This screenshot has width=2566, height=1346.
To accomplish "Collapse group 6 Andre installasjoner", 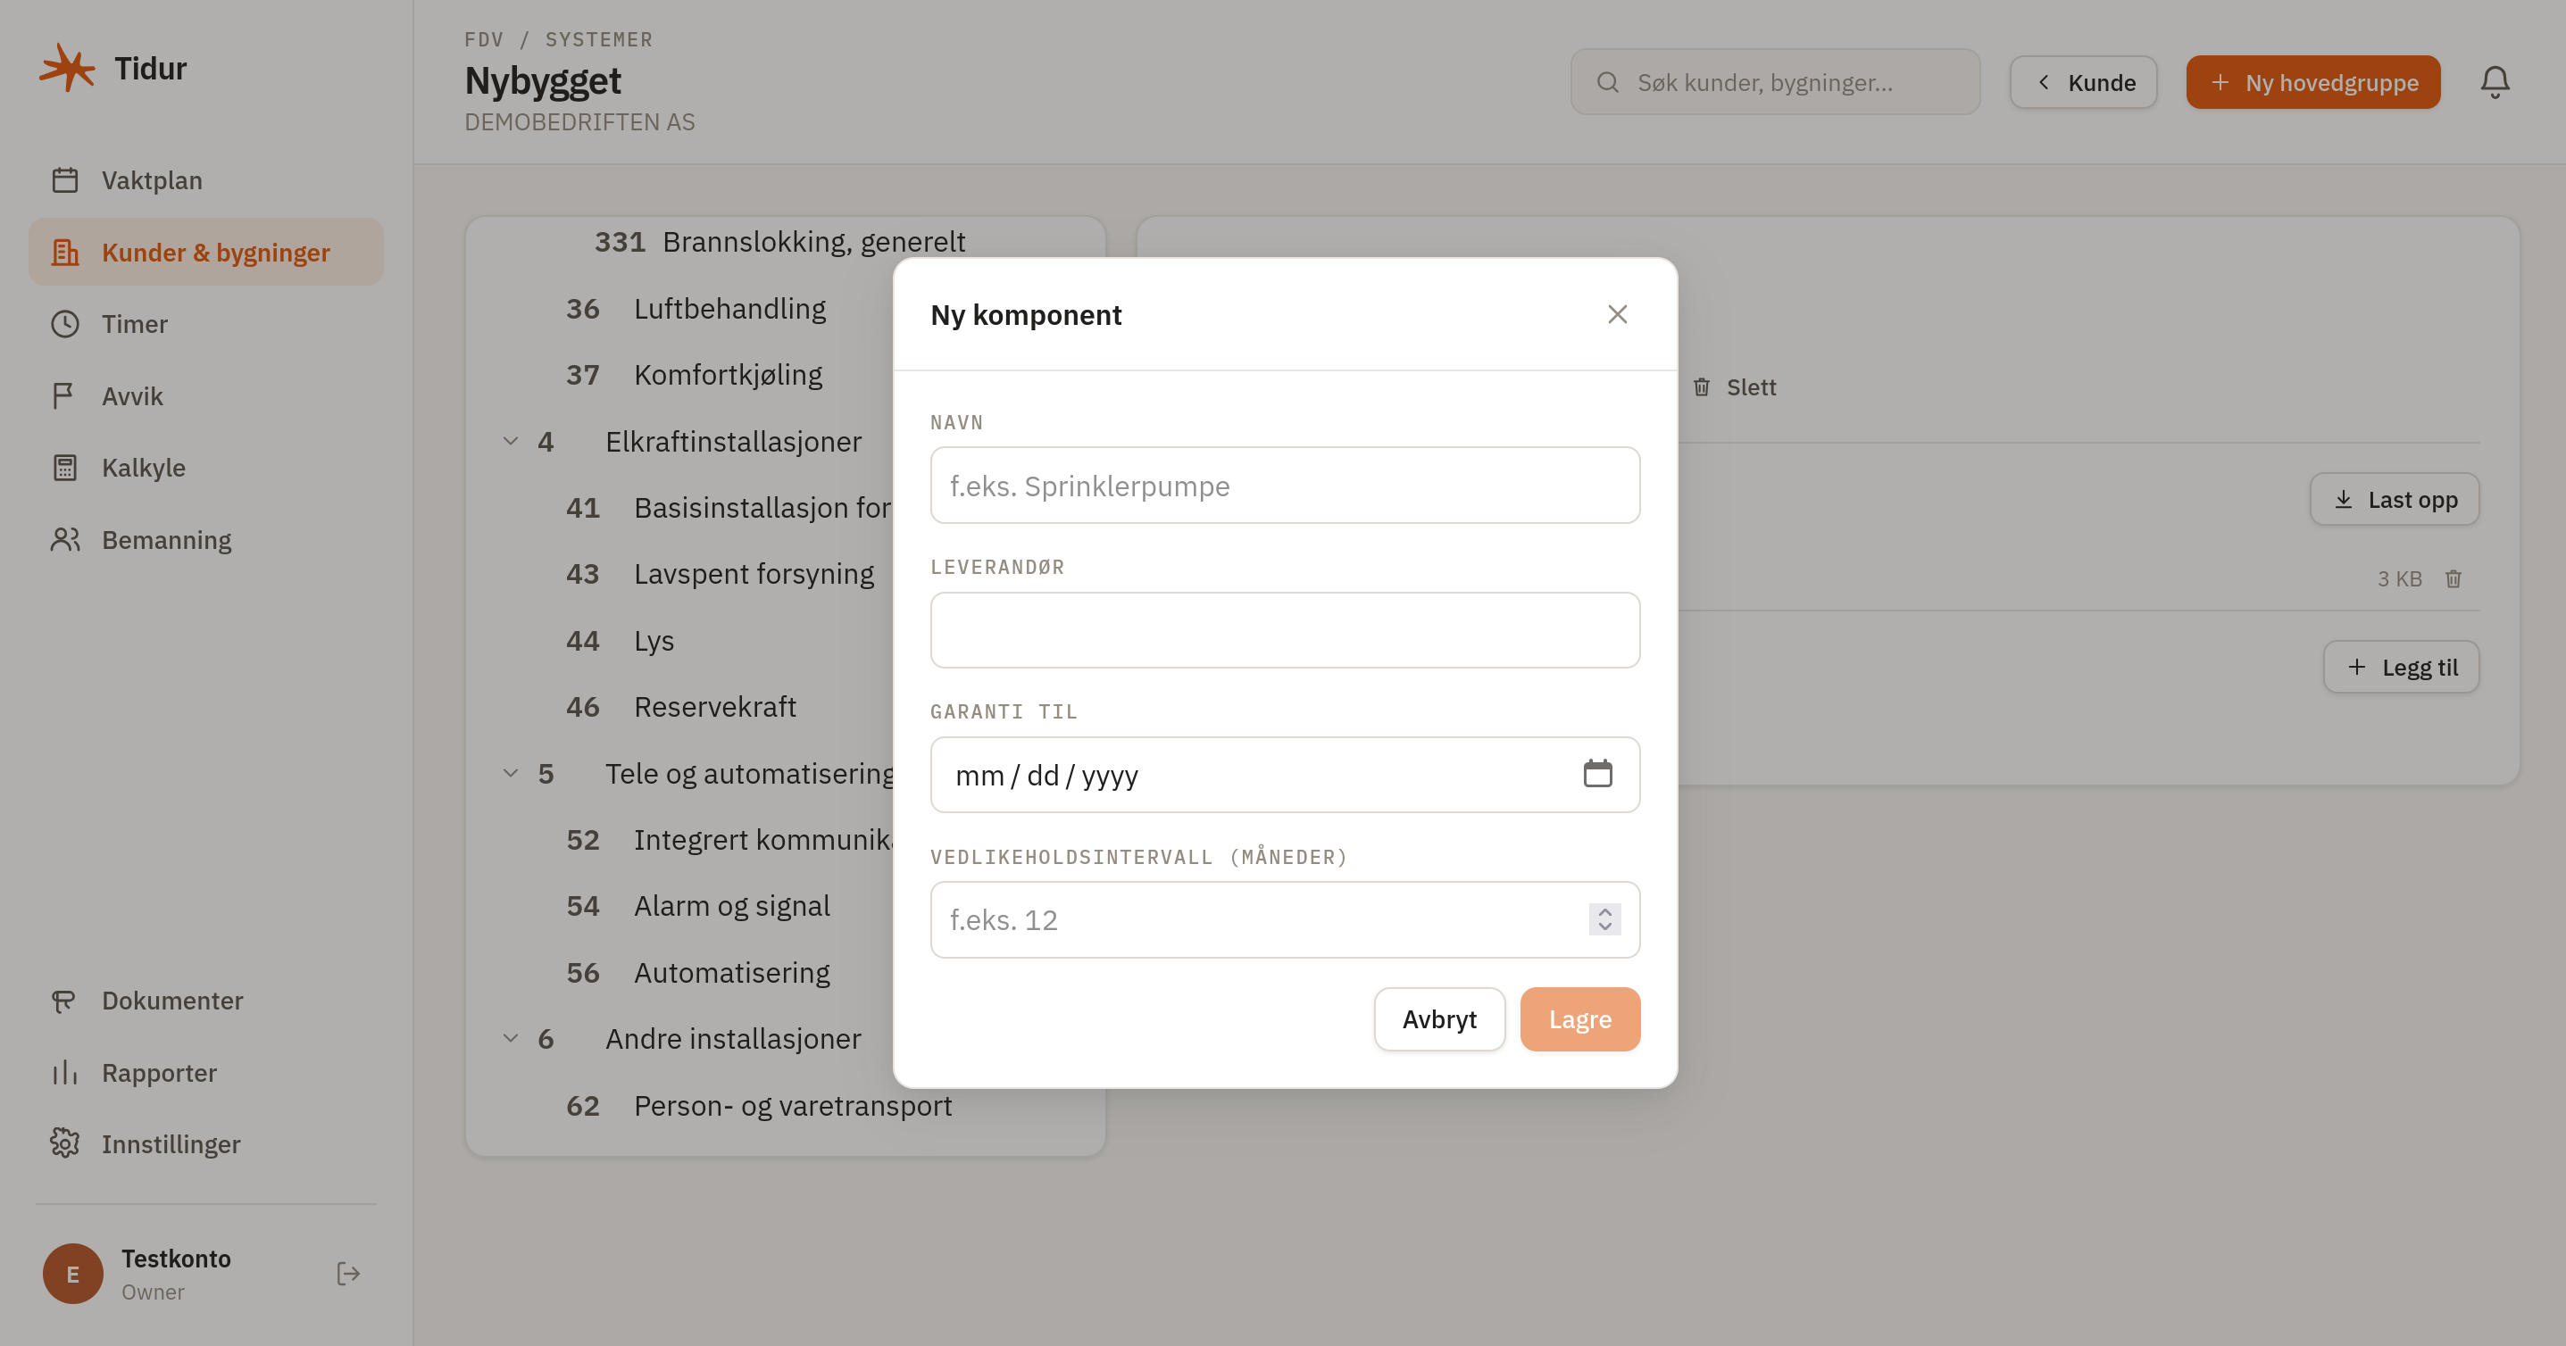I will pos(510,1037).
